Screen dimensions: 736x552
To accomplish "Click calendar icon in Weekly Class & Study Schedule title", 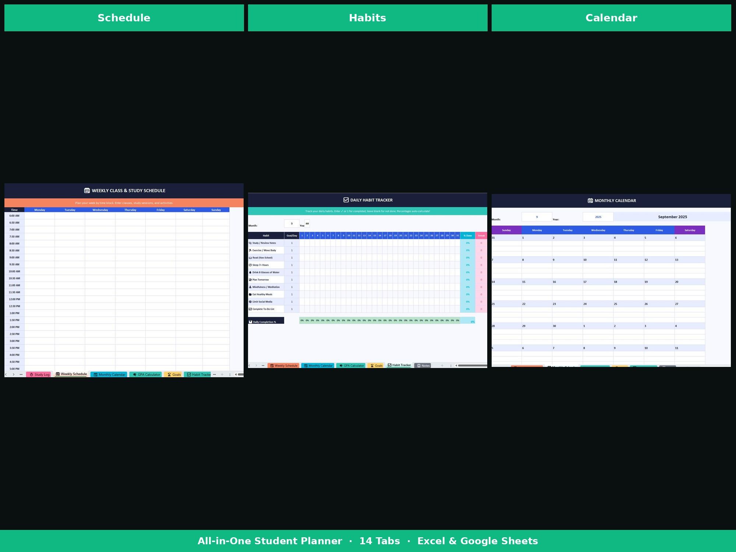I will 87,191.
